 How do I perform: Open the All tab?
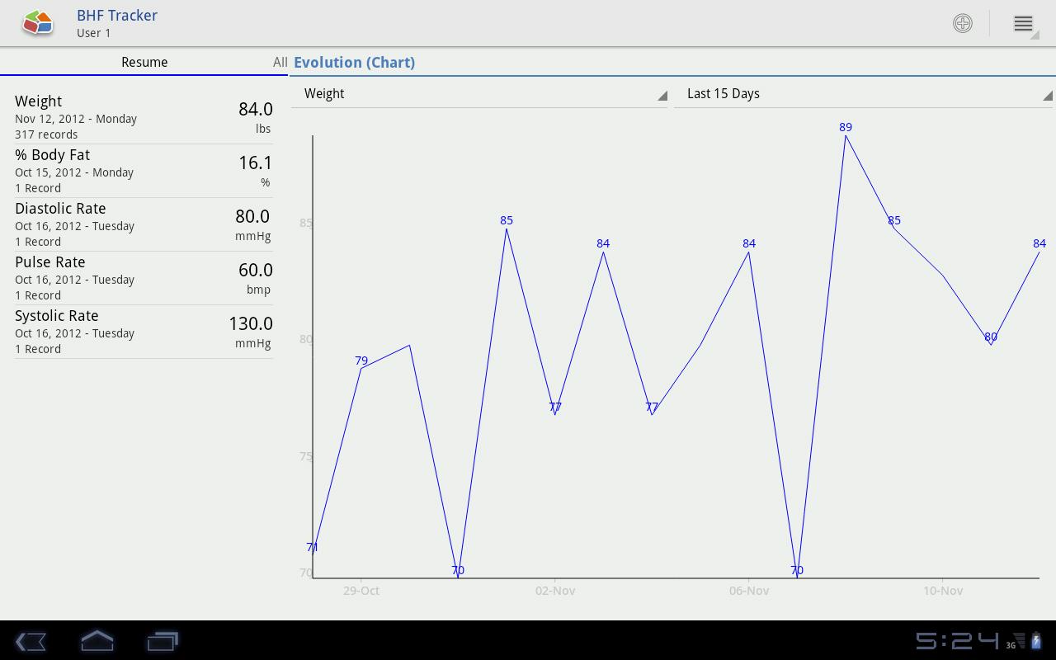tap(280, 63)
